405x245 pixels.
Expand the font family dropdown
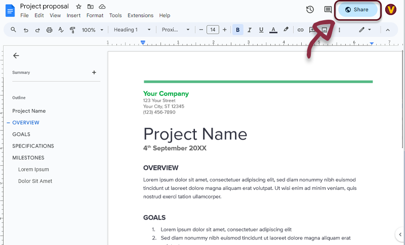tap(175, 30)
